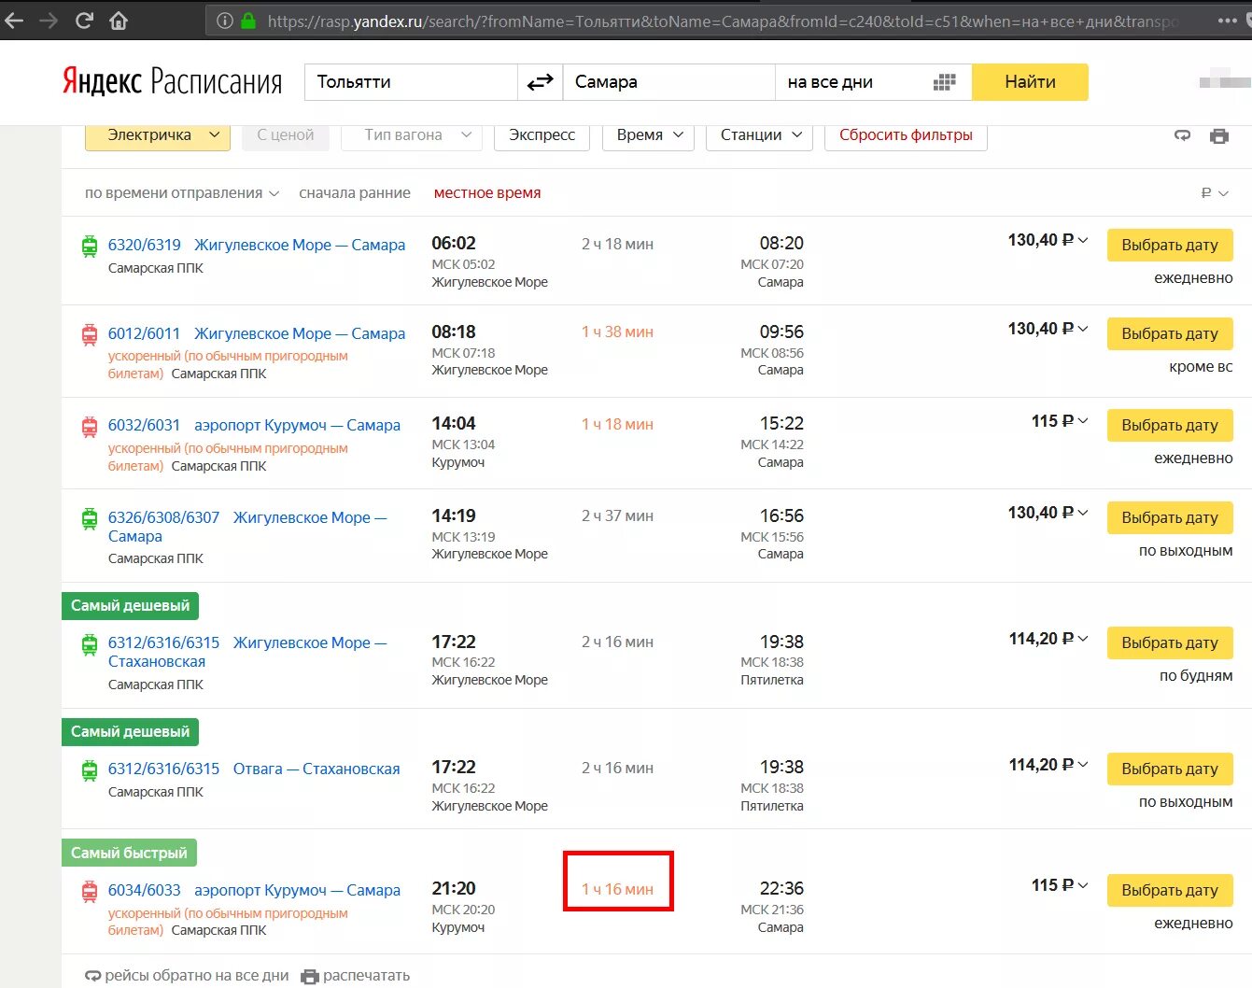The image size is (1252, 988).
Task: Click departure time 17:22 of по будням train
Action: click(x=454, y=642)
